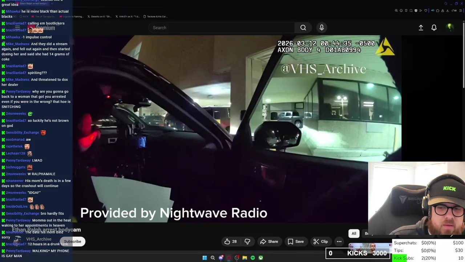Save the video to a playlist
The width and height of the screenshot is (465, 262).
[x=296, y=242]
